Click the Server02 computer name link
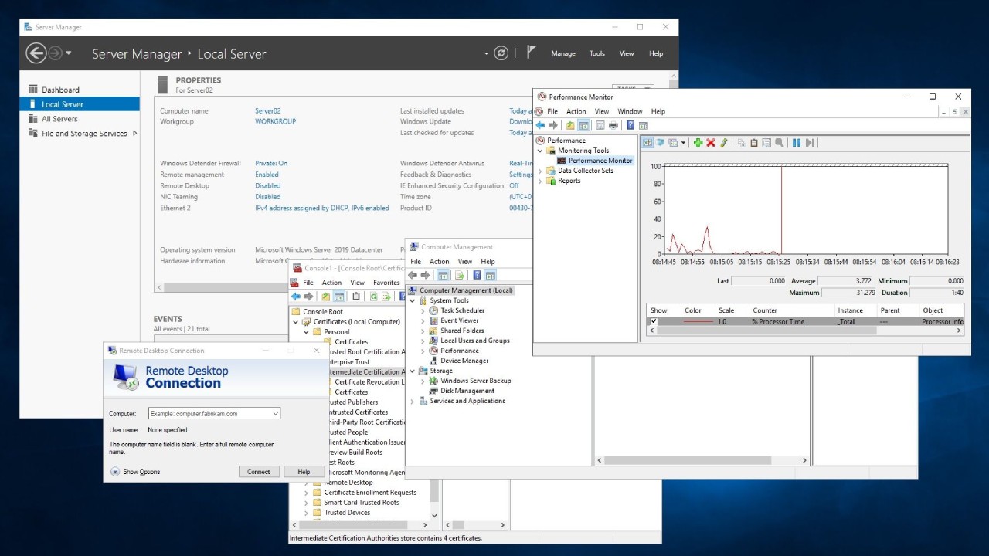 pos(267,111)
